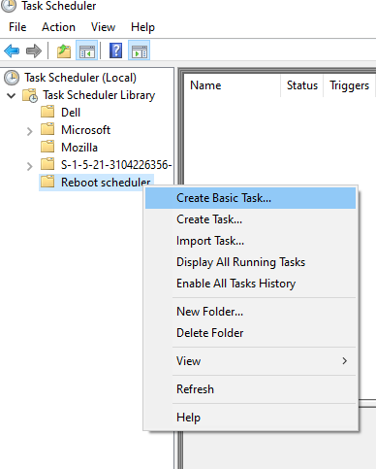Select Help in the context menu
Screen dimensions: 376x469
(x=250, y=418)
